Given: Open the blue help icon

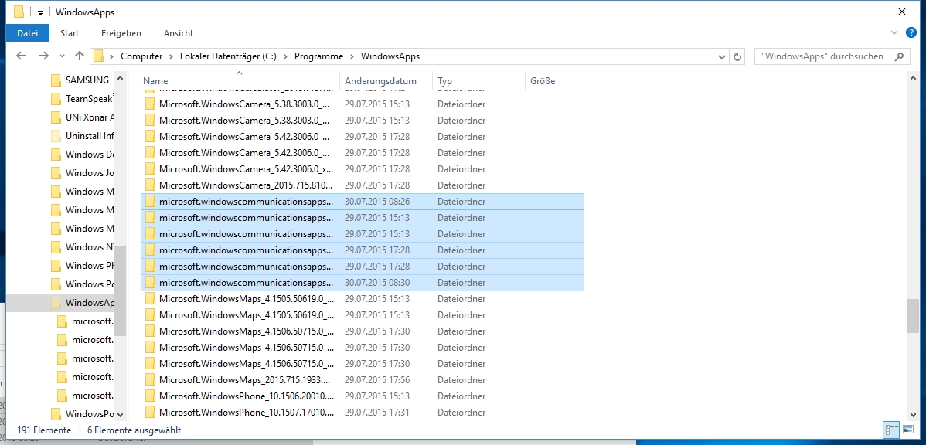Looking at the screenshot, I should (x=911, y=32).
